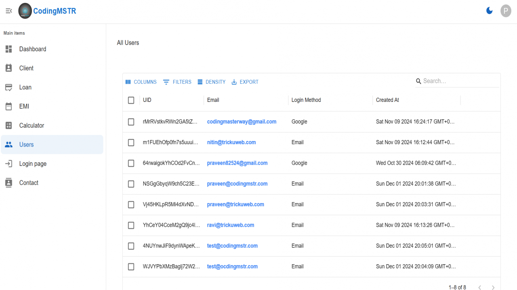517x290 pixels.
Task: Click the date cell Wed Oct 30 2024 06:09:42
Action: point(416,163)
